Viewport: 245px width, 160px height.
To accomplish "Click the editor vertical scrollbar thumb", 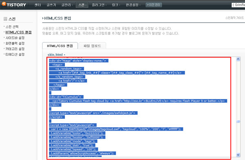I will coord(238,121).
